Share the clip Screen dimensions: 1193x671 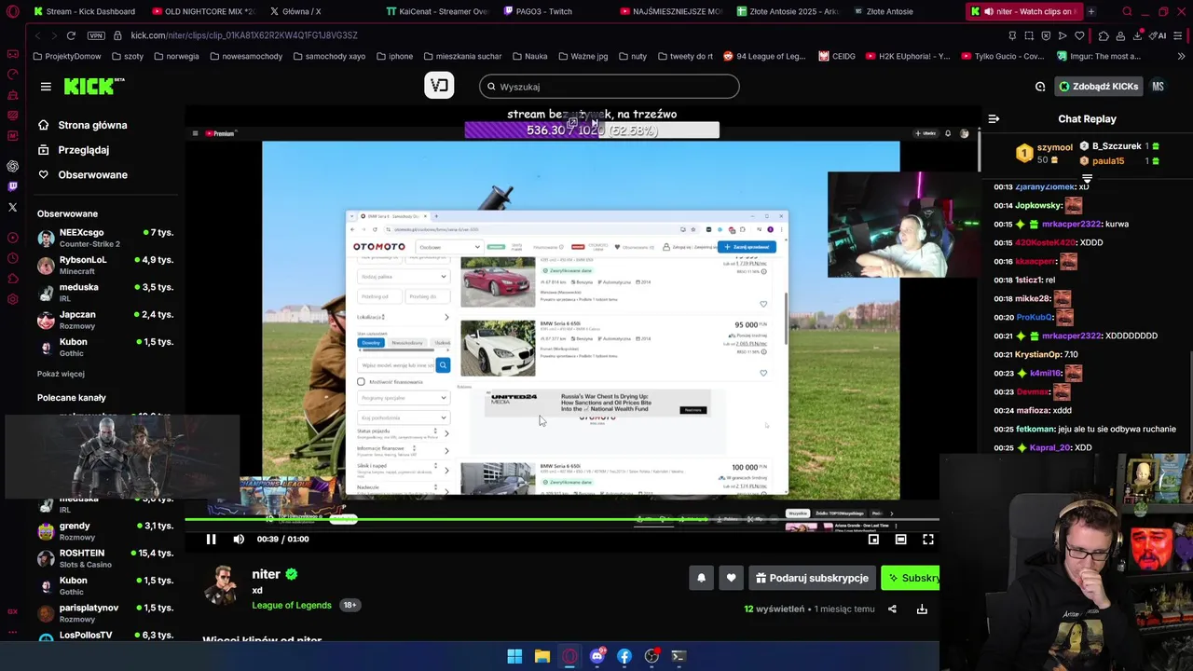tap(892, 609)
